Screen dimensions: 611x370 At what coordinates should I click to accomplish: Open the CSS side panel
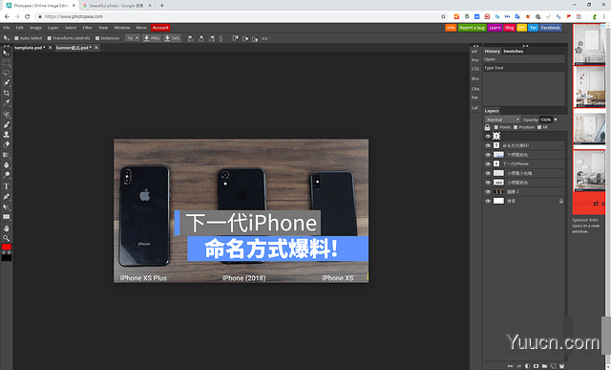[x=475, y=69]
